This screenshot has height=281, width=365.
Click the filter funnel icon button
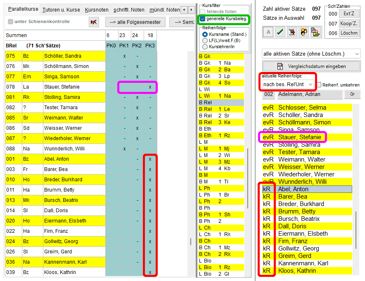tap(292, 32)
